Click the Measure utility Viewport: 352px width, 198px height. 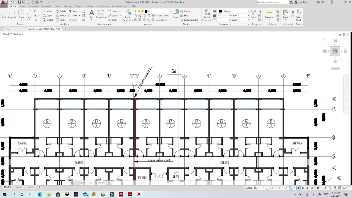pyautogui.click(x=269, y=14)
